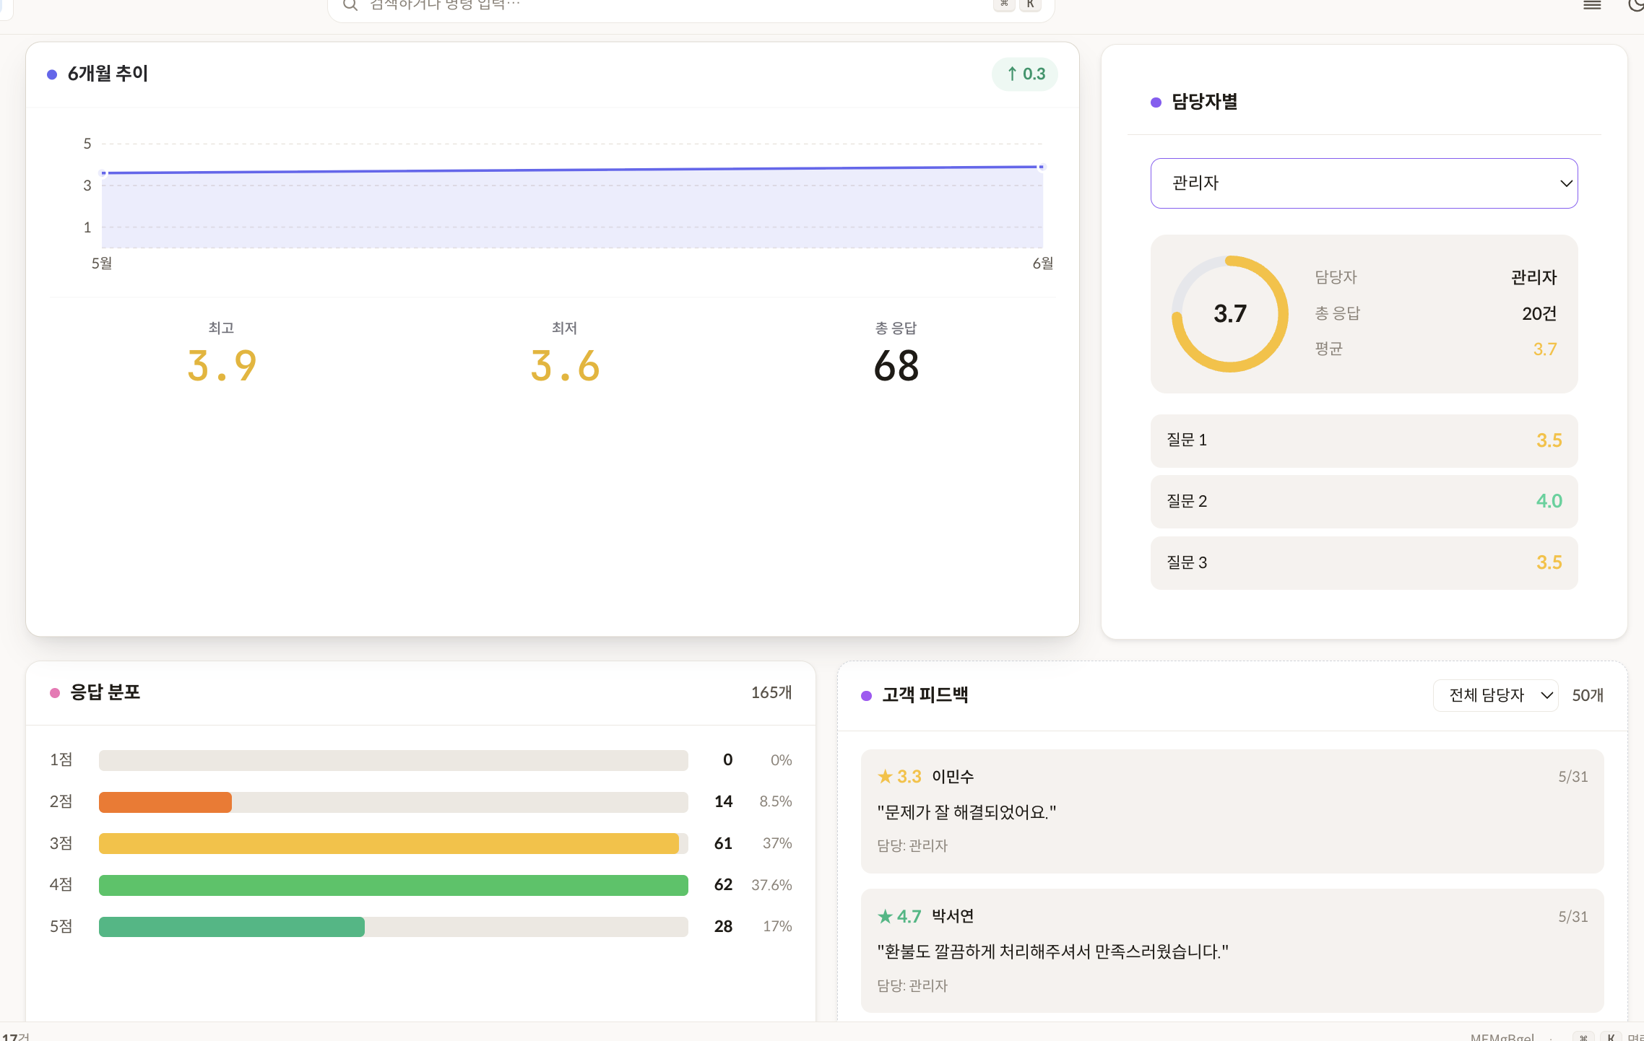1644x1041 pixels.
Task: Open the 전체 담당자 filter dropdown
Action: tap(1495, 695)
